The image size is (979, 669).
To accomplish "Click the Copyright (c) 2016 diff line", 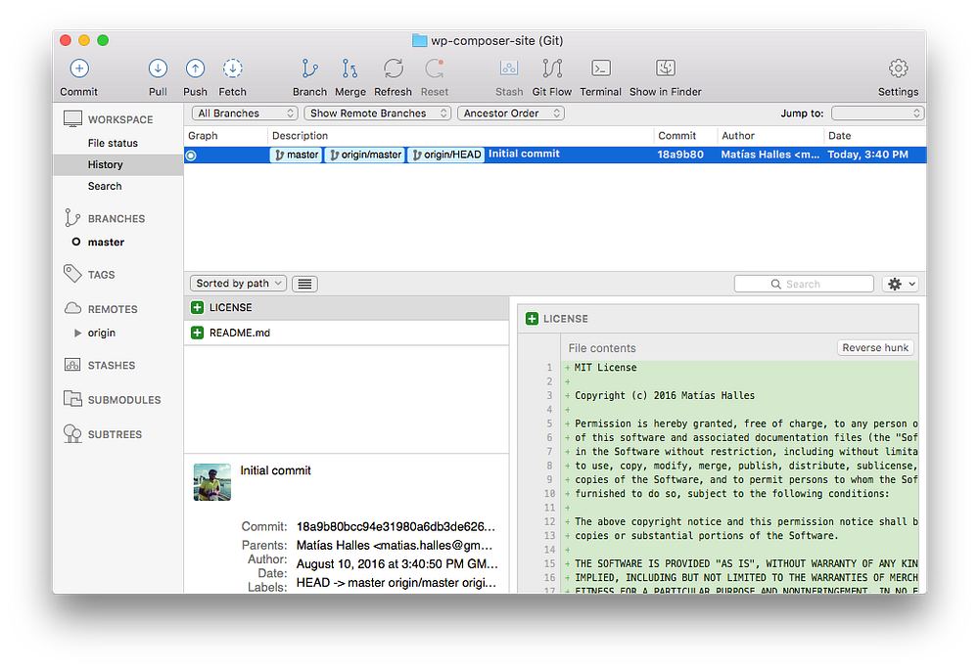I will [665, 396].
